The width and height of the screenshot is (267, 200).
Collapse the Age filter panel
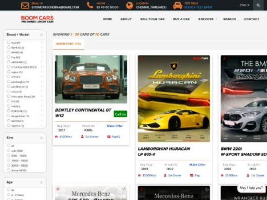pos(41,182)
